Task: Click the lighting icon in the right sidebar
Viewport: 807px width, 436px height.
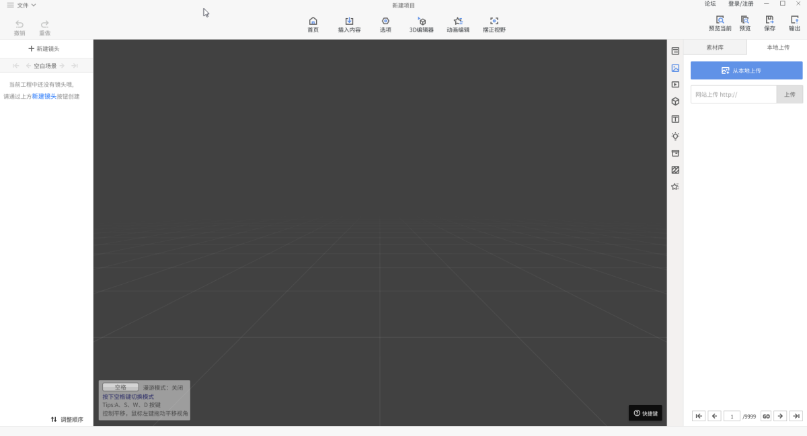Action: click(x=675, y=136)
